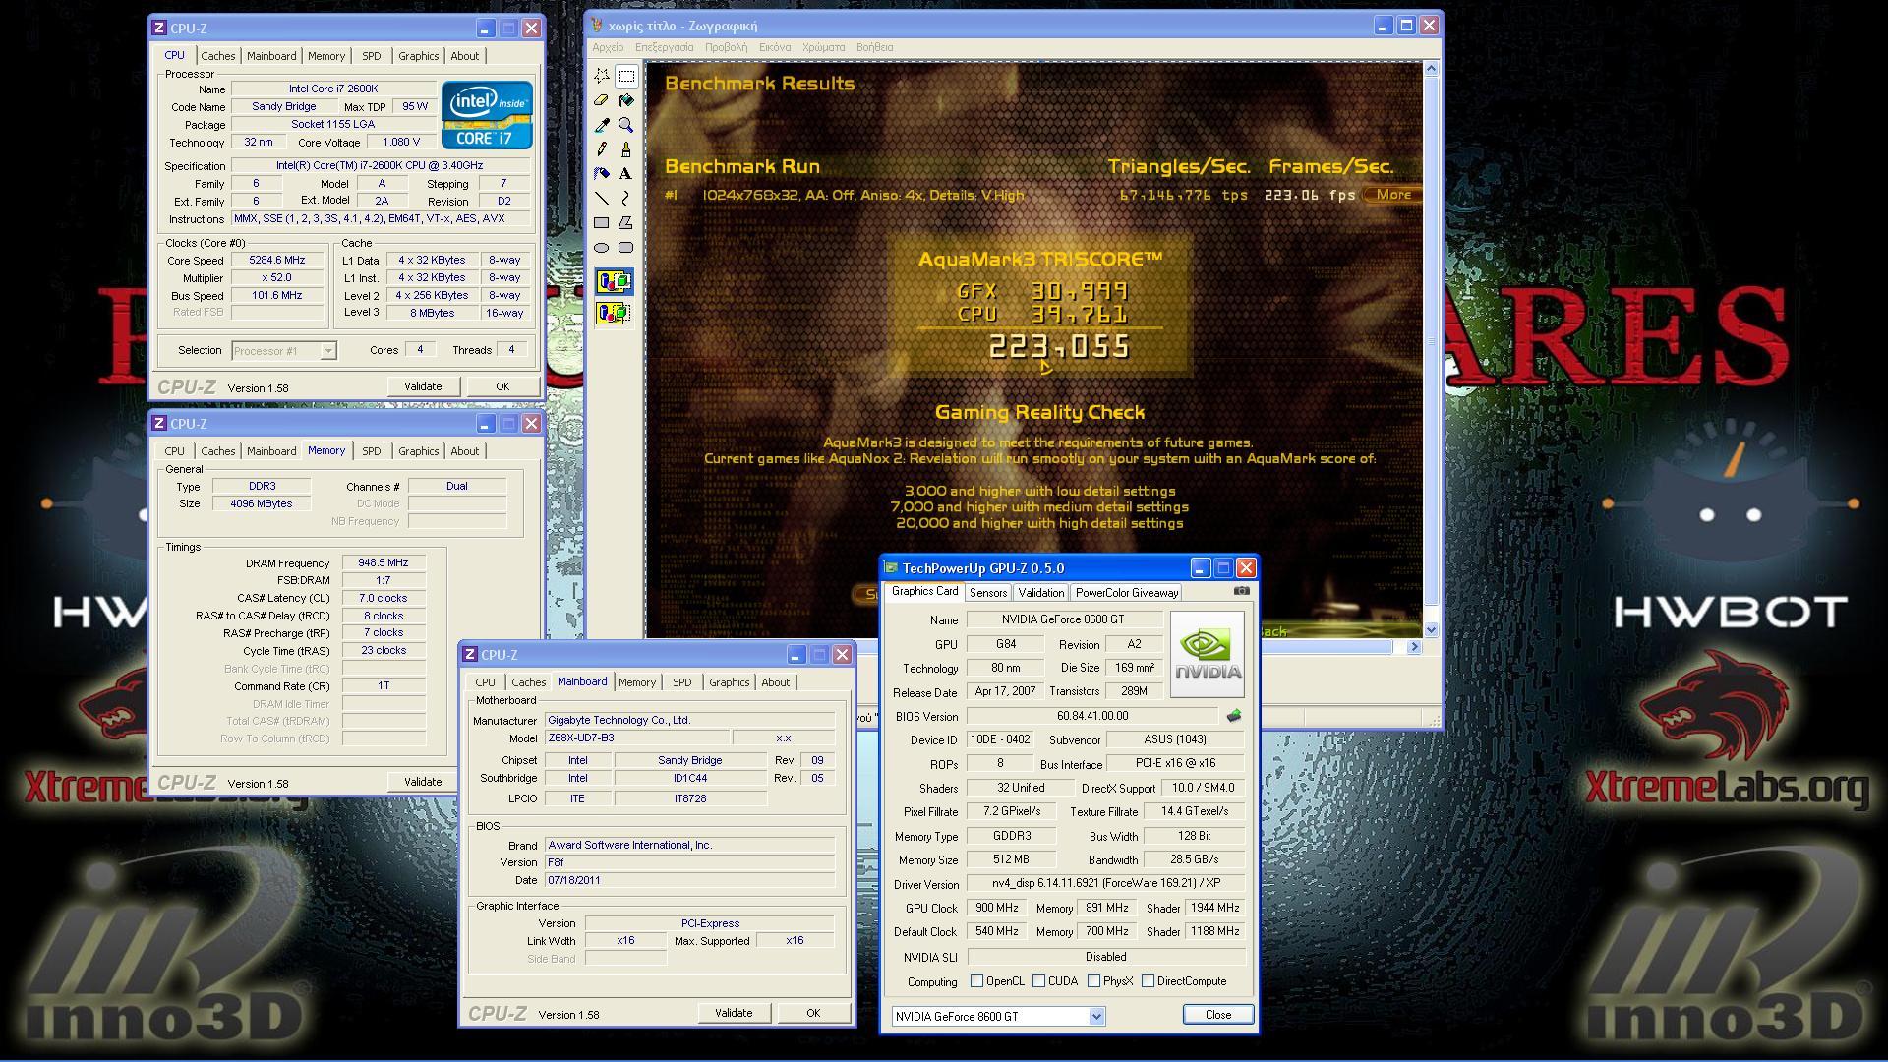
Task: Select the Ellipse shape tool
Action: coord(602,248)
